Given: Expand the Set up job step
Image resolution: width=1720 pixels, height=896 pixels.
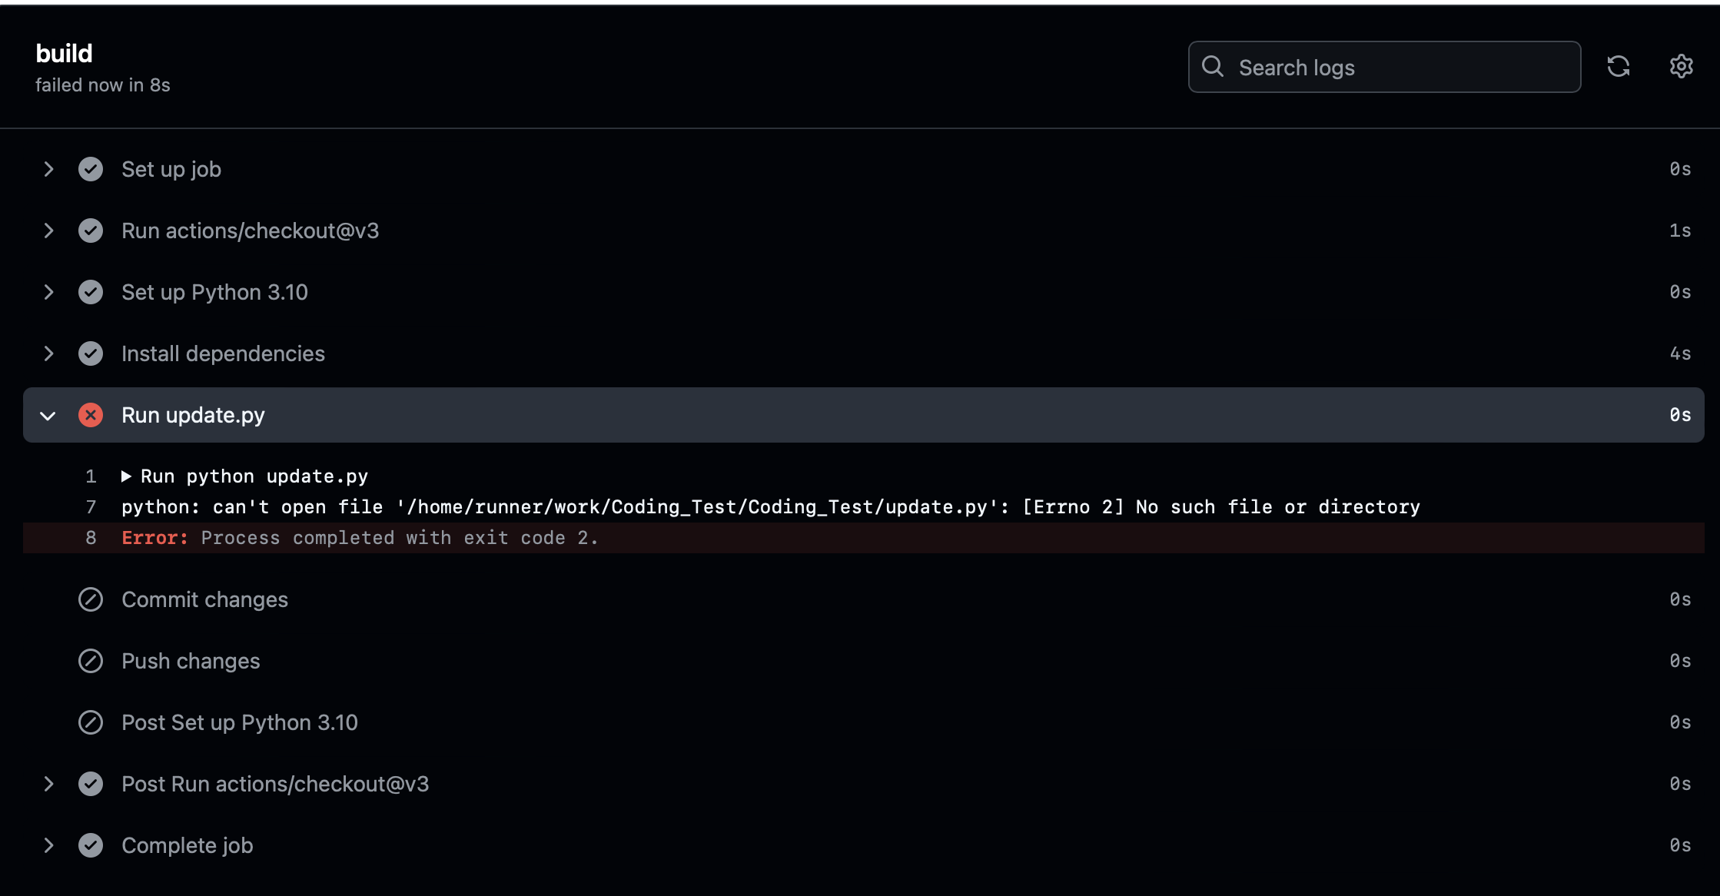Looking at the screenshot, I should [x=48, y=169].
